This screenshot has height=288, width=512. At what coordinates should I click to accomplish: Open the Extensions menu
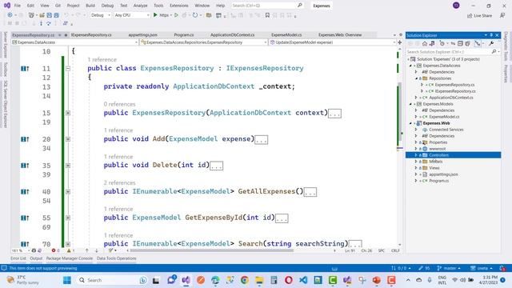[179, 6]
